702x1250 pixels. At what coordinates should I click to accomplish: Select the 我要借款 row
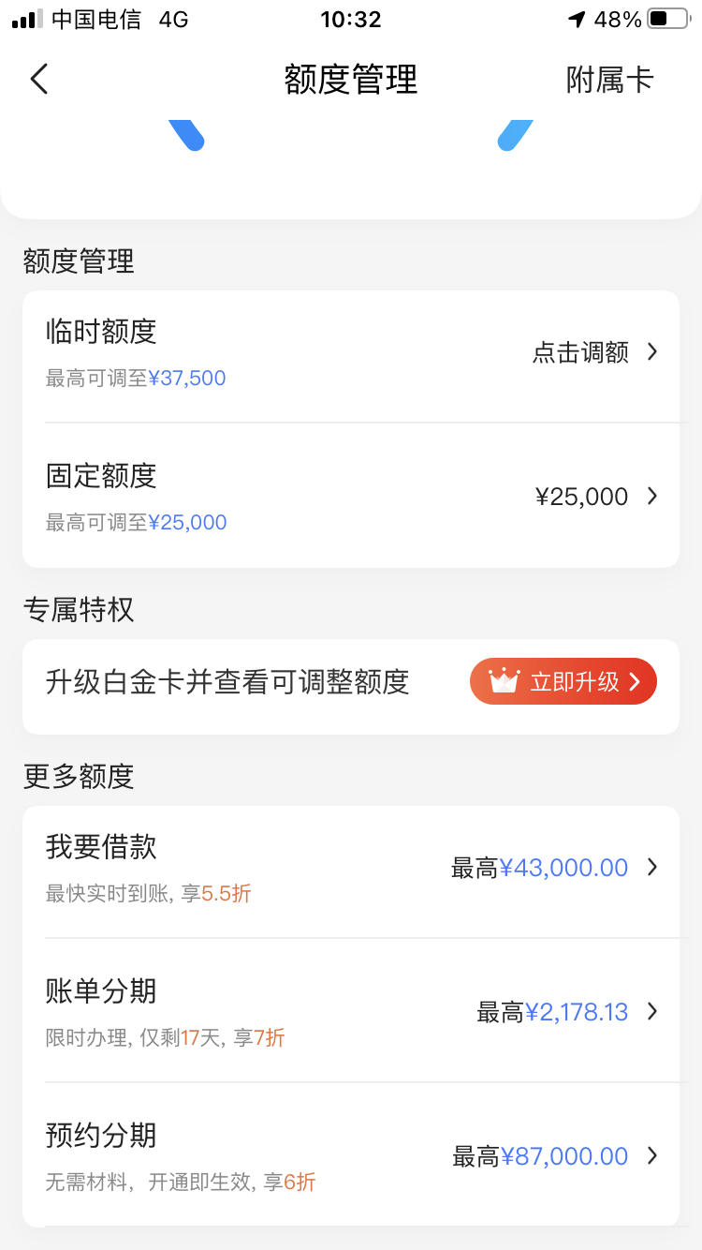[x=351, y=868]
